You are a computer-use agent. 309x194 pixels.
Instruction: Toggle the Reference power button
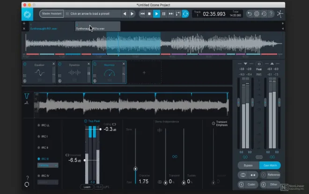tap(264, 175)
